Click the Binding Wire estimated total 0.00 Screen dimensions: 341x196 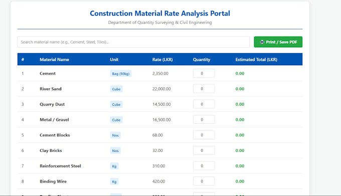[x=240, y=181]
